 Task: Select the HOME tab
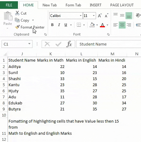tap(28, 5)
